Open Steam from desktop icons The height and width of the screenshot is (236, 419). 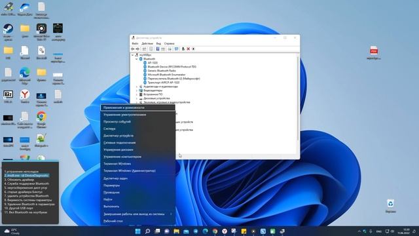click(x=9, y=32)
